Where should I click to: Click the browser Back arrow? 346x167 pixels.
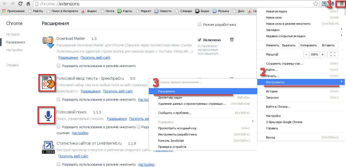4,4
